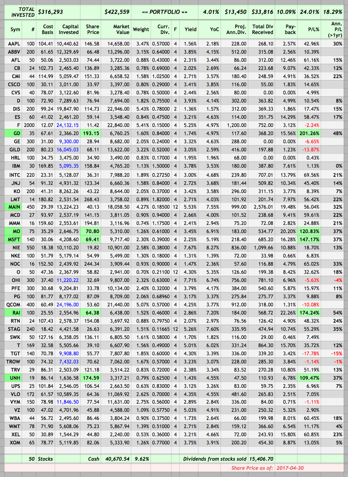Select the $33,816 total dividends cell
This screenshot has width=348, height=477.
click(x=262, y=12)
